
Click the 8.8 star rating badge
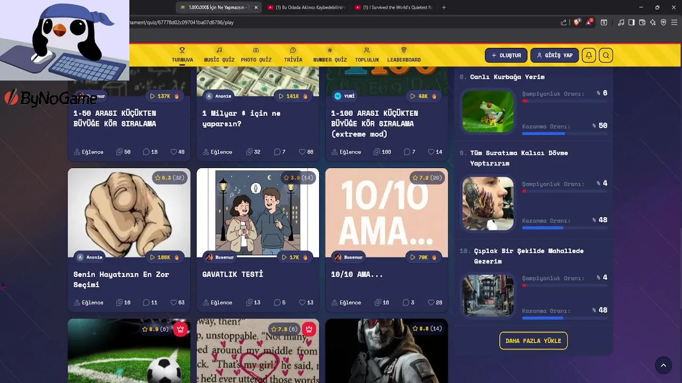[x=427, y=328]
